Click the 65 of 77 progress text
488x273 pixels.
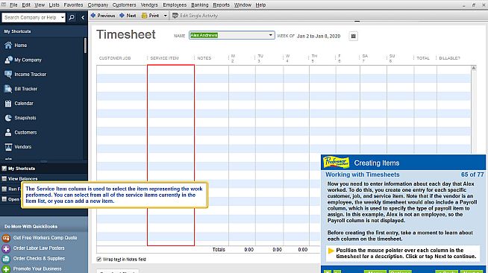coord(472,175)
